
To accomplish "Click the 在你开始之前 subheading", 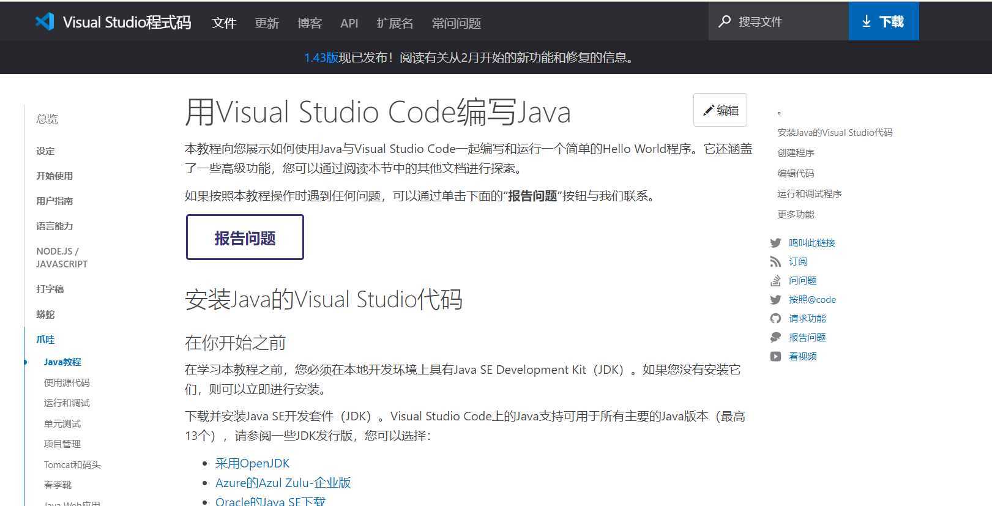I will pos(236,343).
